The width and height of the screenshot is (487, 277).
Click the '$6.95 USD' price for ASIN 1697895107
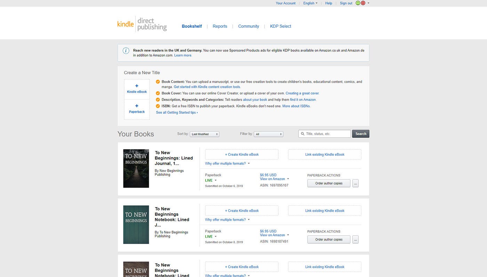point(268,175)
